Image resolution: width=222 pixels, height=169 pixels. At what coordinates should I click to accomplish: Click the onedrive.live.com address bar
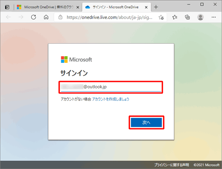[110, 17]
